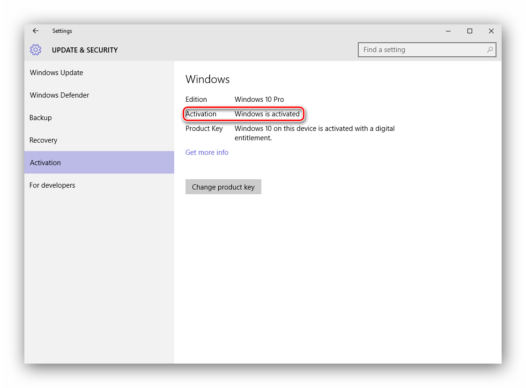This screenshot has width=526, height=388.
Task: Open Recovery settings
Action: click(x=99, y=140)
